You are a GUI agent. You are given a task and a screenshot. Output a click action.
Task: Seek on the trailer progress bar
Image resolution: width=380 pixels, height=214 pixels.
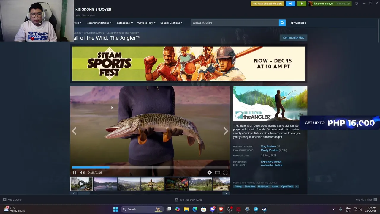click(x=150, y=167)
